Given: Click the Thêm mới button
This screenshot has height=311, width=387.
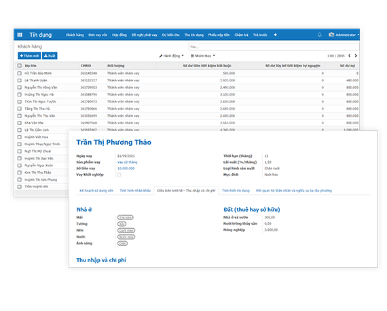Looking at the screenshot, I should pyautogui.click(x=29, y=56).
